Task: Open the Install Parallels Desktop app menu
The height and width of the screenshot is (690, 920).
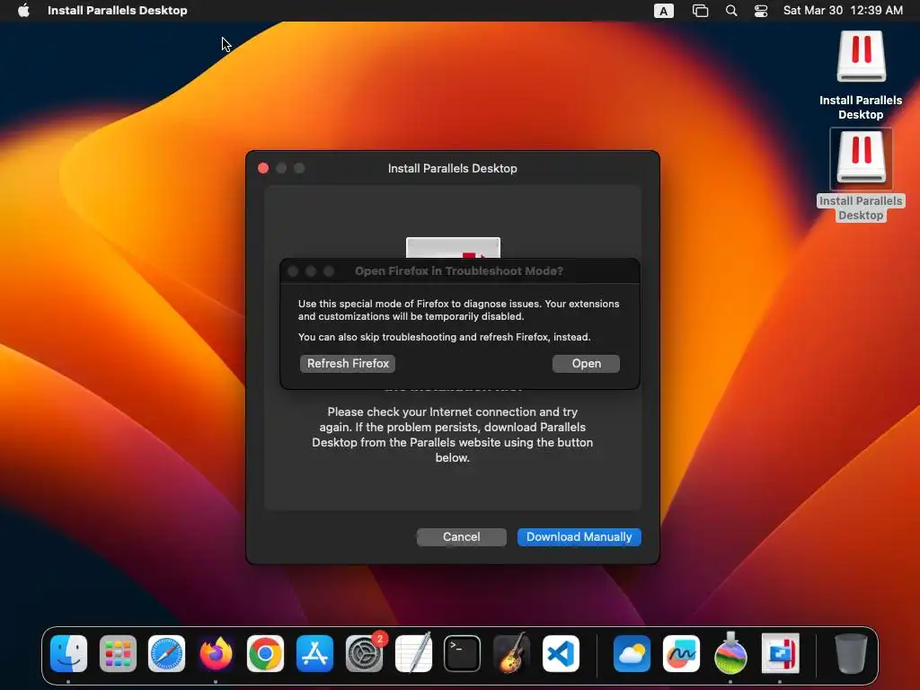Action: (118, 10)
